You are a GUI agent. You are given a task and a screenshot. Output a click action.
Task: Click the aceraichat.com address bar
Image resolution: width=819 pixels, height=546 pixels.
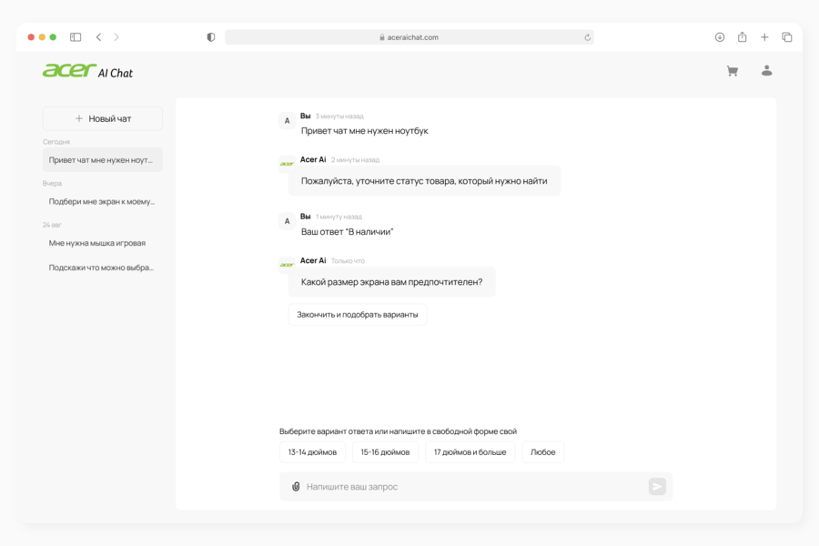coord(409,37)
